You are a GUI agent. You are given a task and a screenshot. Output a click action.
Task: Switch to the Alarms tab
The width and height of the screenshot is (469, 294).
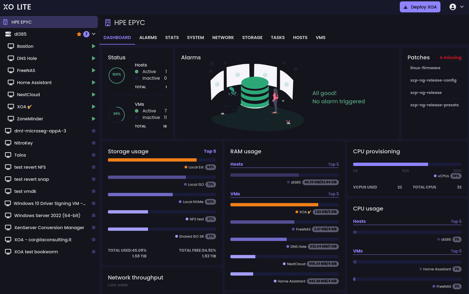pyautogui.click(x=148, y=38)
